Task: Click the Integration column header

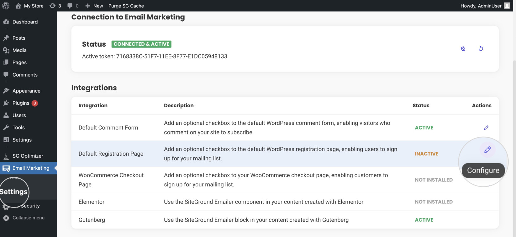Action: [x=93, y=105]
